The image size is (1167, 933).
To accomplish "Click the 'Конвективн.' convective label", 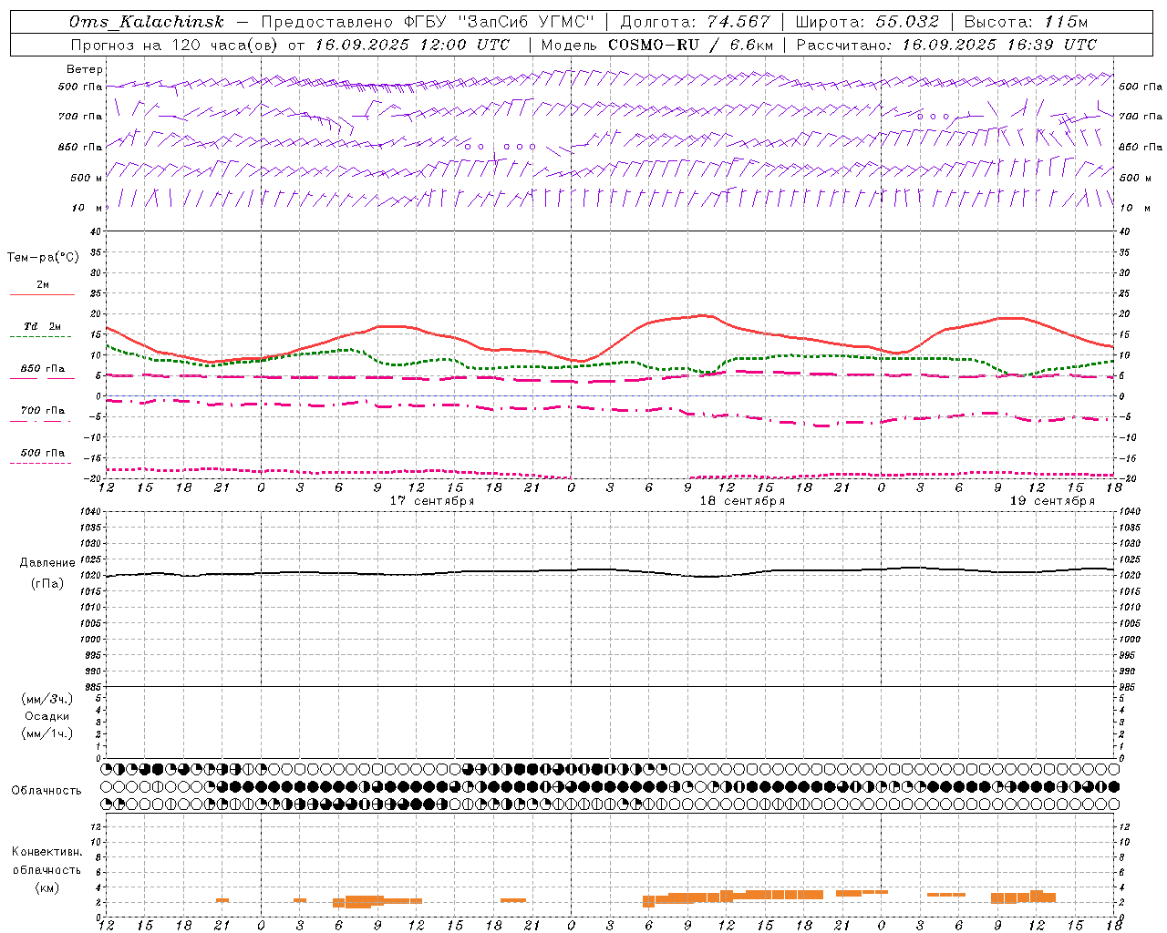I will (x=47, y=852).
